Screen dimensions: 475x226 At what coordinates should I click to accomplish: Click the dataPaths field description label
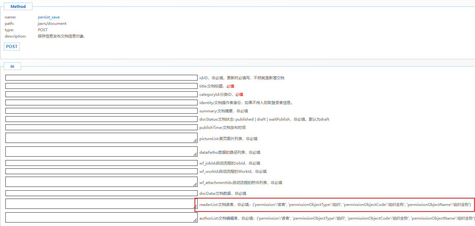230,152
